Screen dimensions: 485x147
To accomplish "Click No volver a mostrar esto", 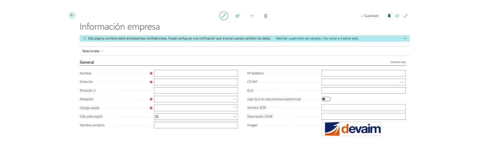I will coord(341,38).
